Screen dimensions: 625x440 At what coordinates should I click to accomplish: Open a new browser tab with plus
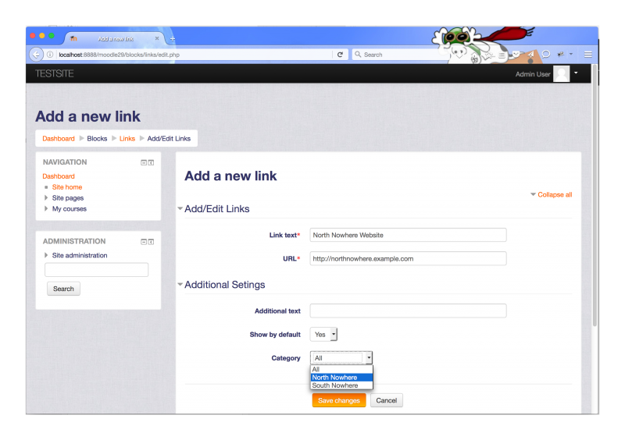pos(173,39)
